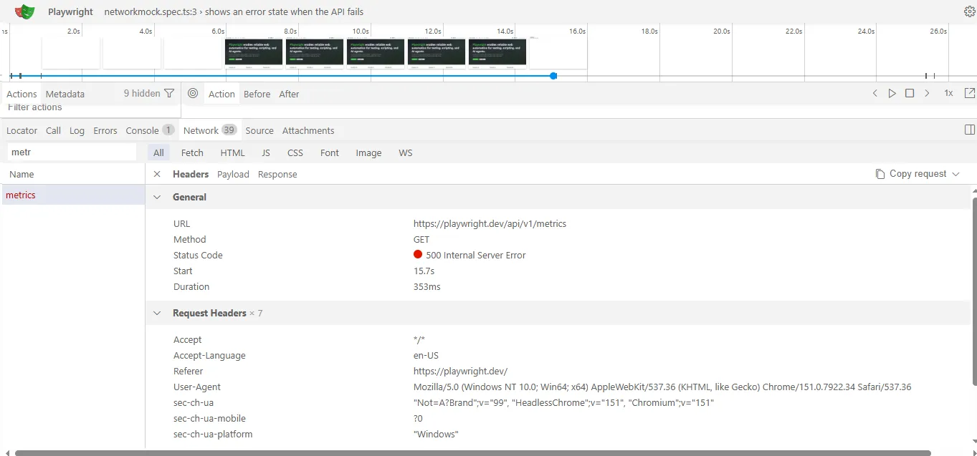977x456 pixels.
Task: Click the Filter actions input
Action: [x=90, y=107]
